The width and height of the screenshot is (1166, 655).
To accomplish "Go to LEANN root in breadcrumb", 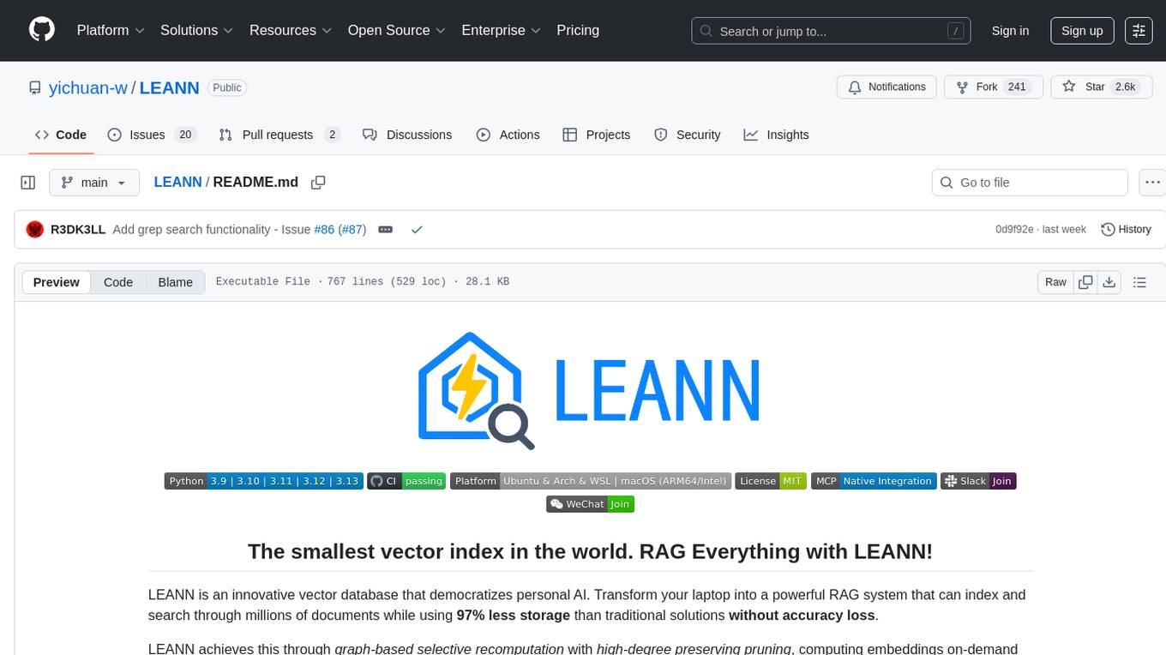I will (x=177, y=182).
